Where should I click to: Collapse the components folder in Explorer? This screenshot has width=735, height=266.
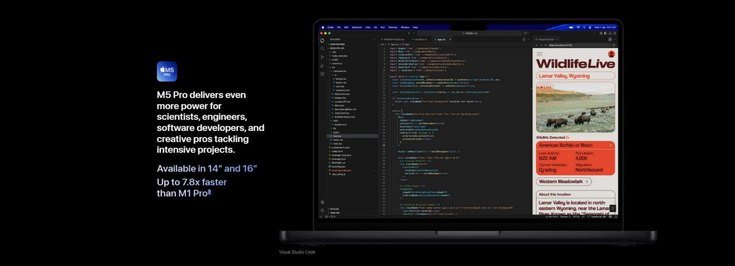pyautogui.click(x=339, y=71)
